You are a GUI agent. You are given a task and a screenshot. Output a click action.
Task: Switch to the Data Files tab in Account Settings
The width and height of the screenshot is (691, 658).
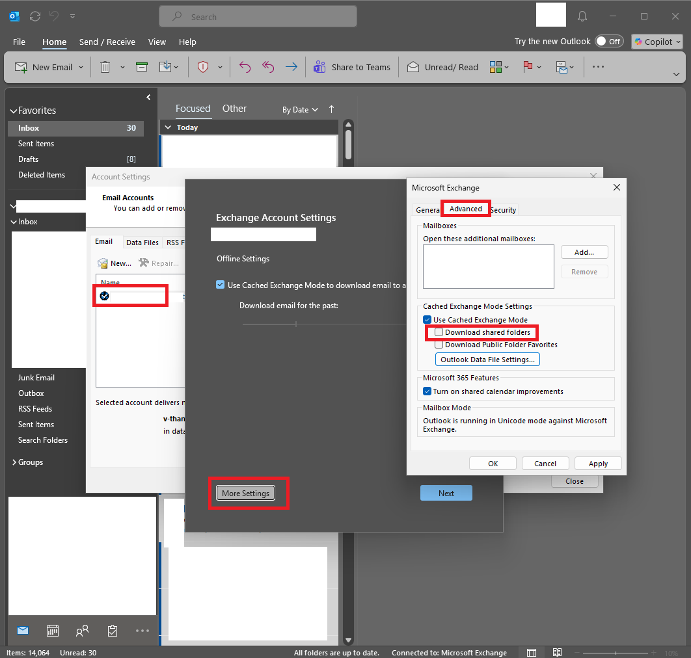(x=142, y=243)
